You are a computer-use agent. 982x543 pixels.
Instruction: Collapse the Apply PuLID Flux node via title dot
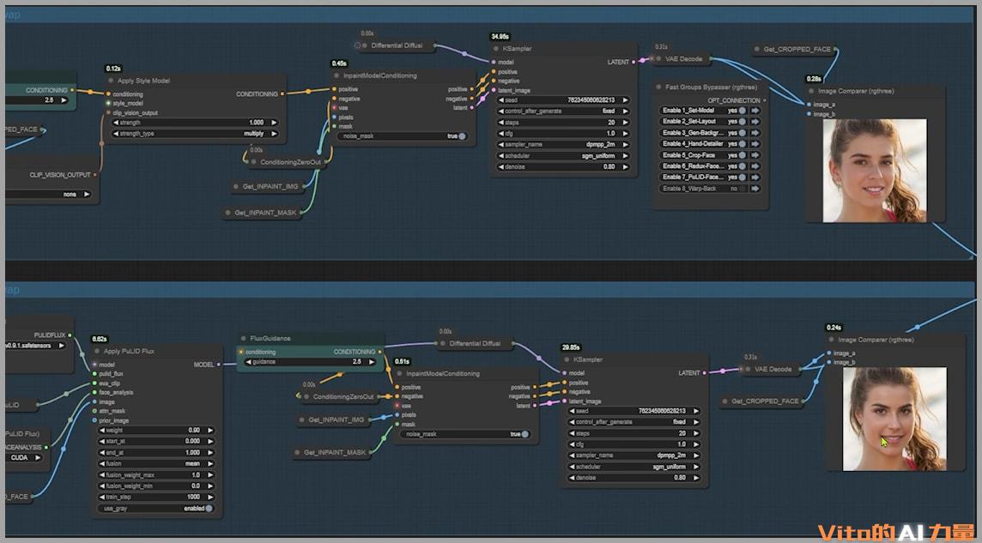(x=97, y=352)
